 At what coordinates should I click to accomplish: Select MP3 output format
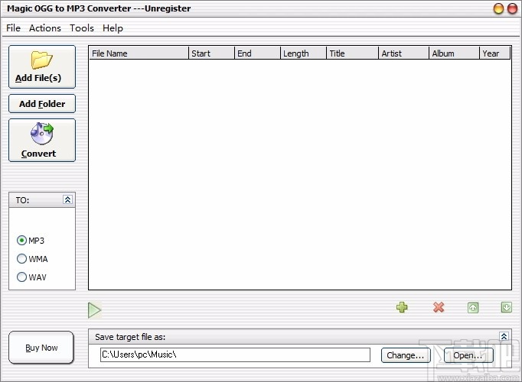coord(31,240)
